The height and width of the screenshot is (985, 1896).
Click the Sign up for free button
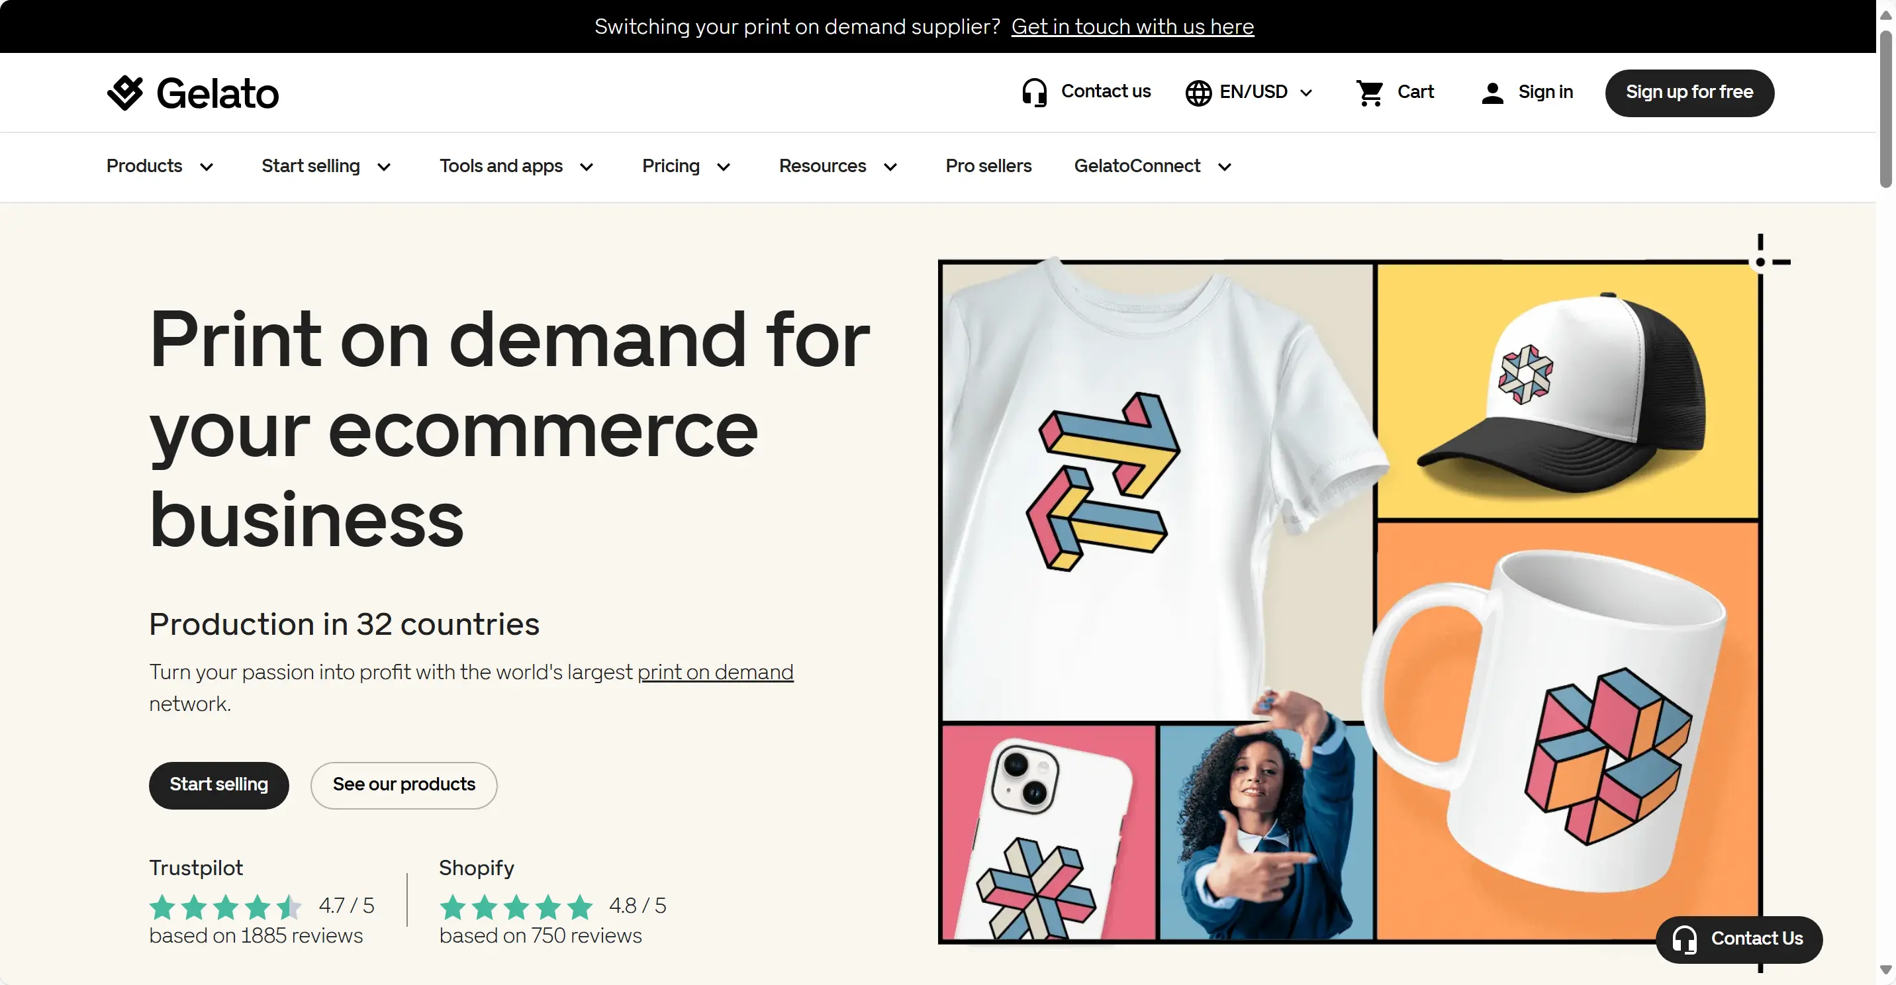(x=1689, y=93)
